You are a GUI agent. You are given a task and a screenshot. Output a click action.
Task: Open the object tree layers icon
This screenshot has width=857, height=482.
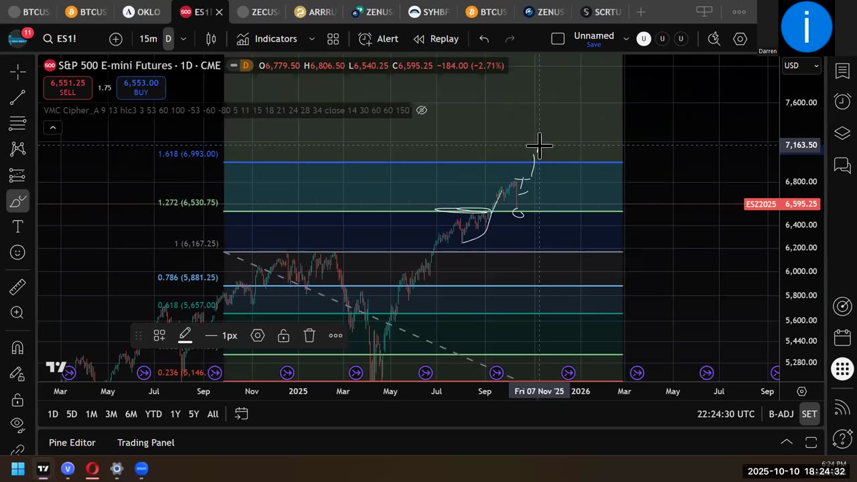click(x=842, y=133)
